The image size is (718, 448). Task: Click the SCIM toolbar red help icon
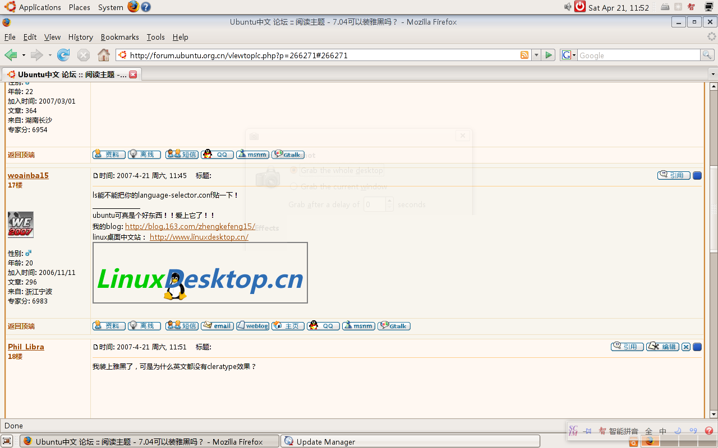point(708,431)
